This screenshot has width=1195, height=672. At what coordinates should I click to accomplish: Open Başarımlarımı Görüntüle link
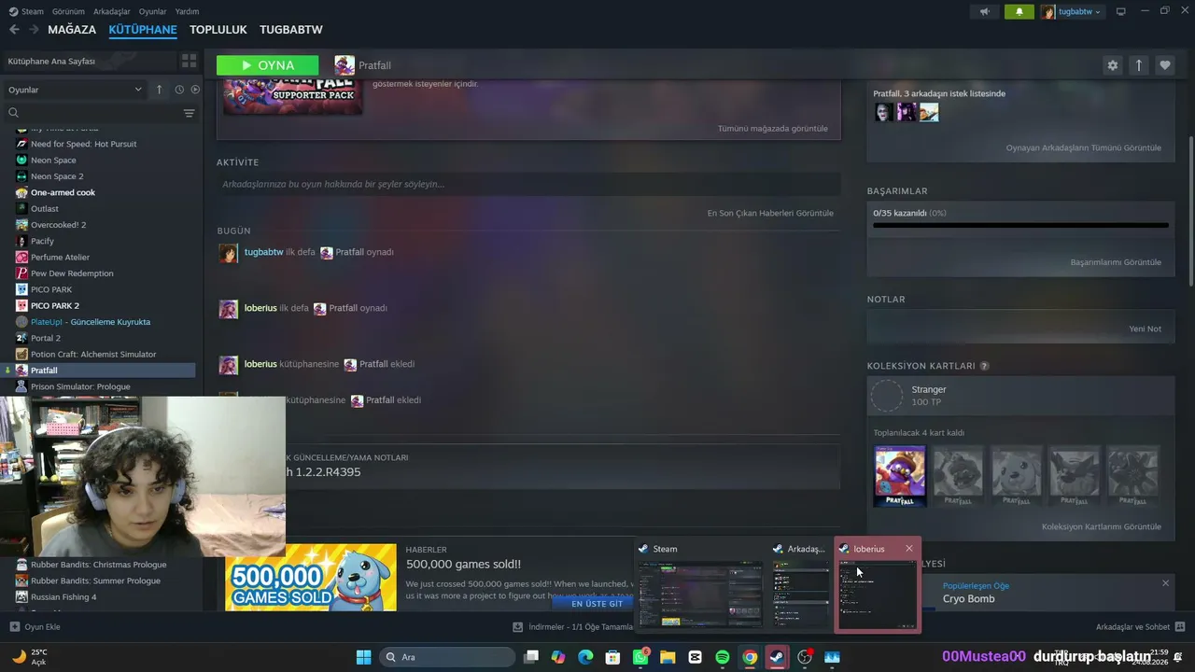pyautogui.click(x=1116, y=262)
